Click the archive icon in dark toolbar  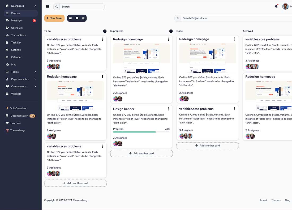coord(70,18)
